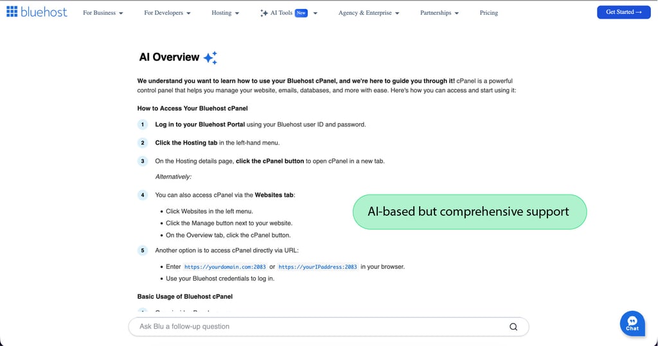Image resolution: width=658 pixels, height=346 pixels.
Task: Click 'Click the Hosting tab' step text
Action: (x=186, y=143)
